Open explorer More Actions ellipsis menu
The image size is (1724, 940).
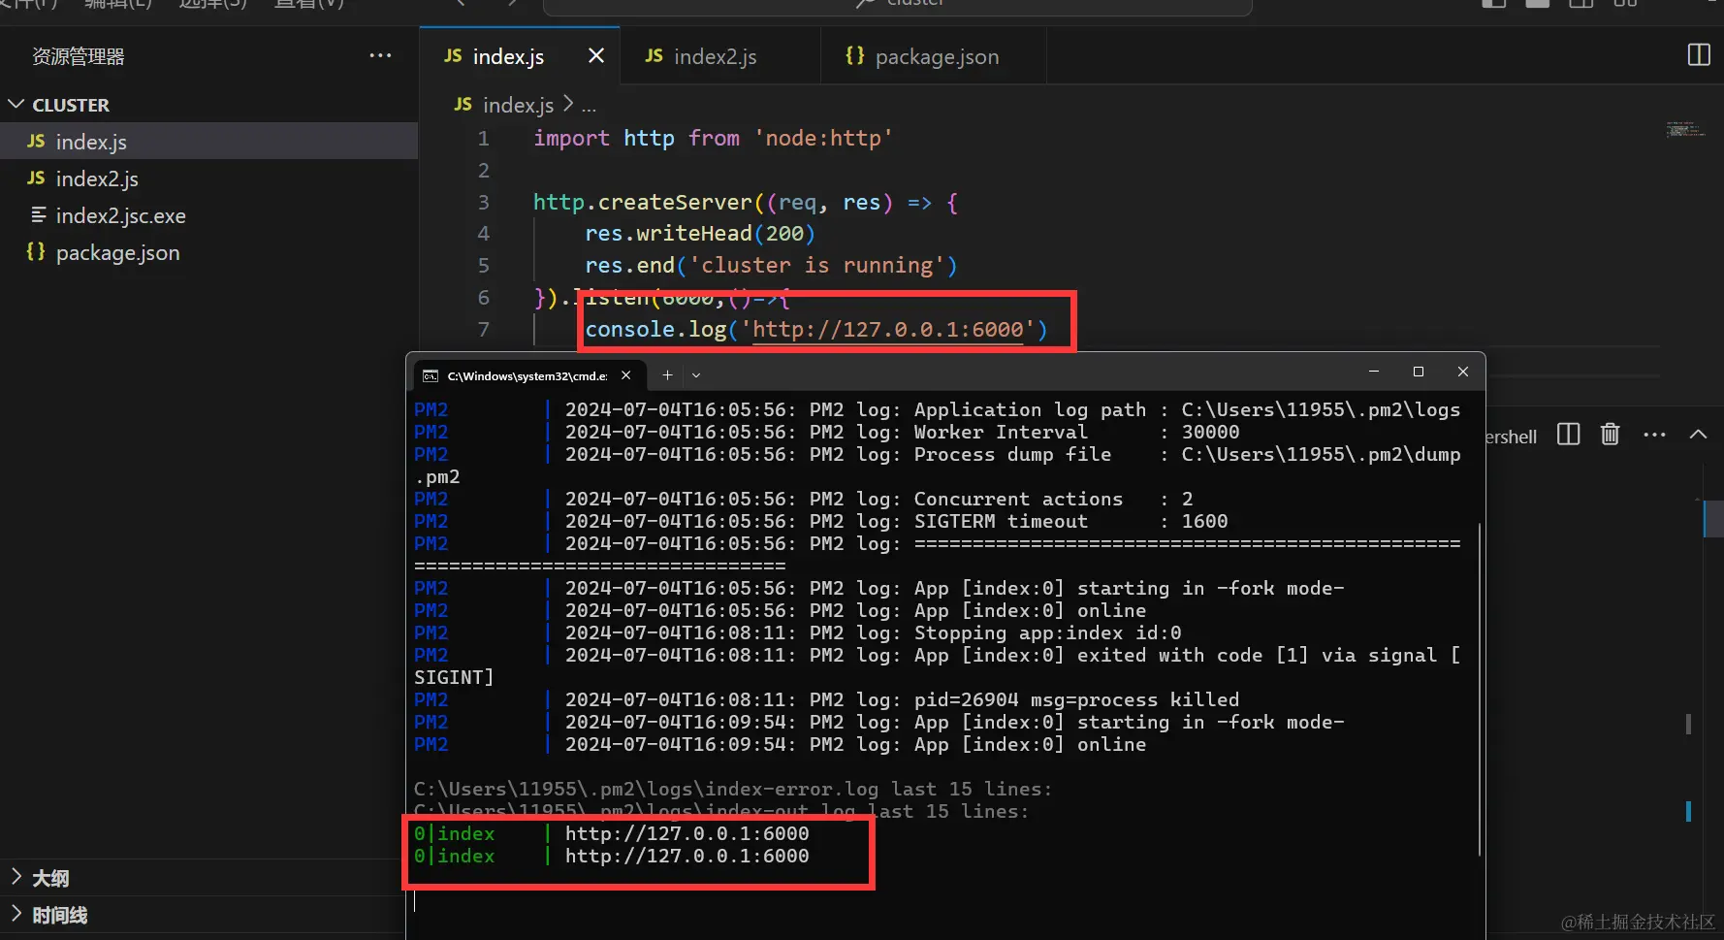[380, 55]
